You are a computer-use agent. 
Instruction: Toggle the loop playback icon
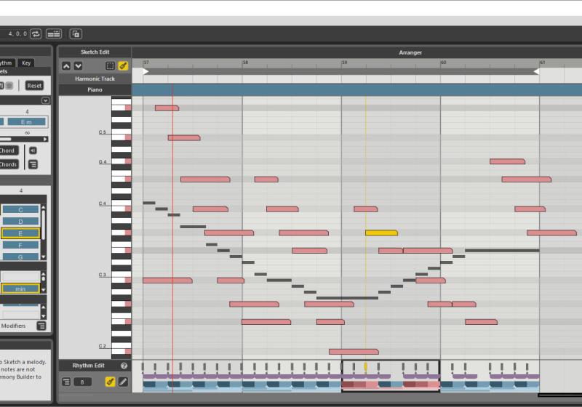click(x=36, y=34)
